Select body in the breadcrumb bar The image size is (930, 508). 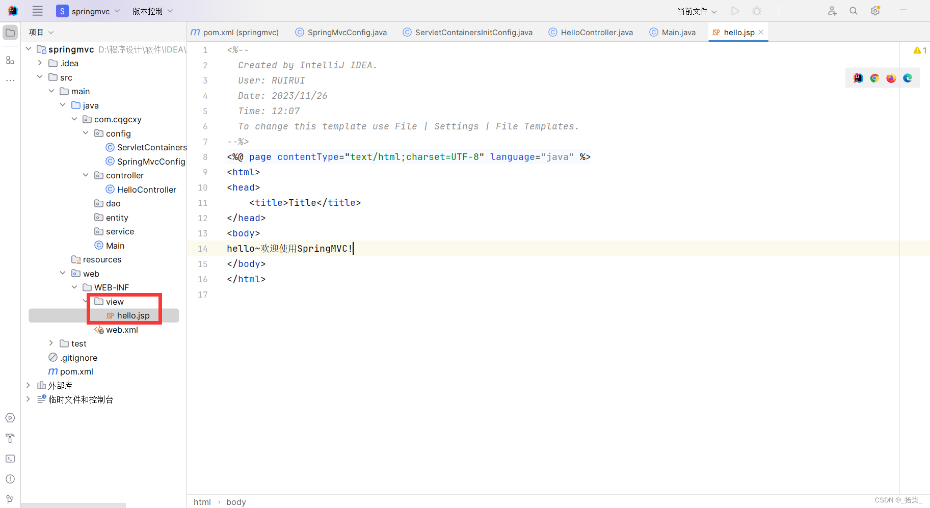[x=236, y=502]
